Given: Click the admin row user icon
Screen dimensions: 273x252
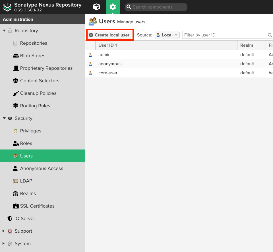Looking at the screenshot, I should click(x=90, y=55).
